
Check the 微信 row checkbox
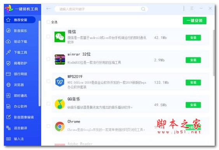pos(48,36)
